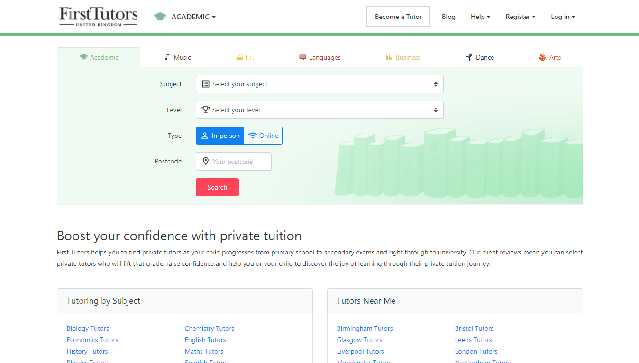Click the palette icon on Arts tab
639x363 pixels.
click(x=543, y=57)
